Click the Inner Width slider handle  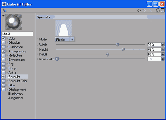[x=57, y=59]
